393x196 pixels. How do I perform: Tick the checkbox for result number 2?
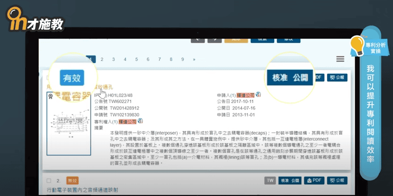click(49, 180)
